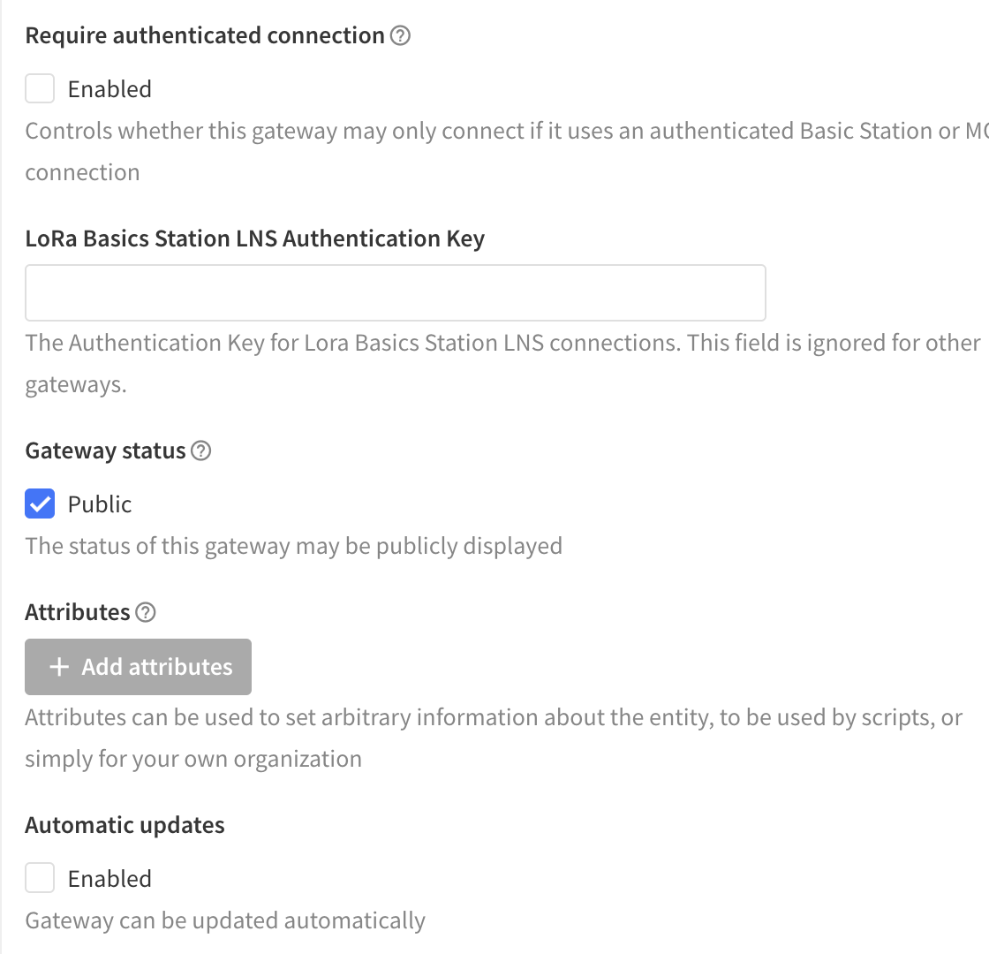The width and height of the screenshot is (989, 954).
Task: Enable the Automatic updates checkbox
Action: [x=40, y=878]
